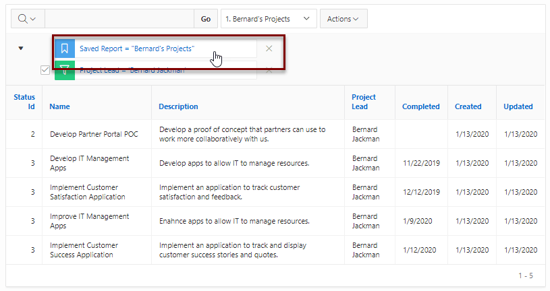Click the Go button
Viewport: 550px width, 291px height.
206,19
